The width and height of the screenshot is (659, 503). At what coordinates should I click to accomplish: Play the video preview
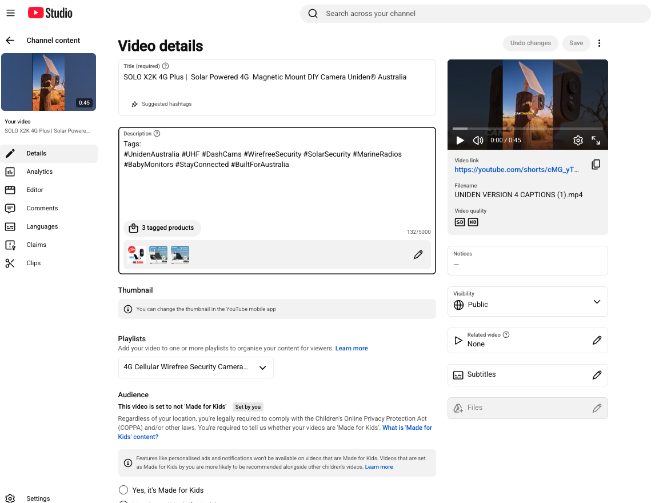coord(460,141)
